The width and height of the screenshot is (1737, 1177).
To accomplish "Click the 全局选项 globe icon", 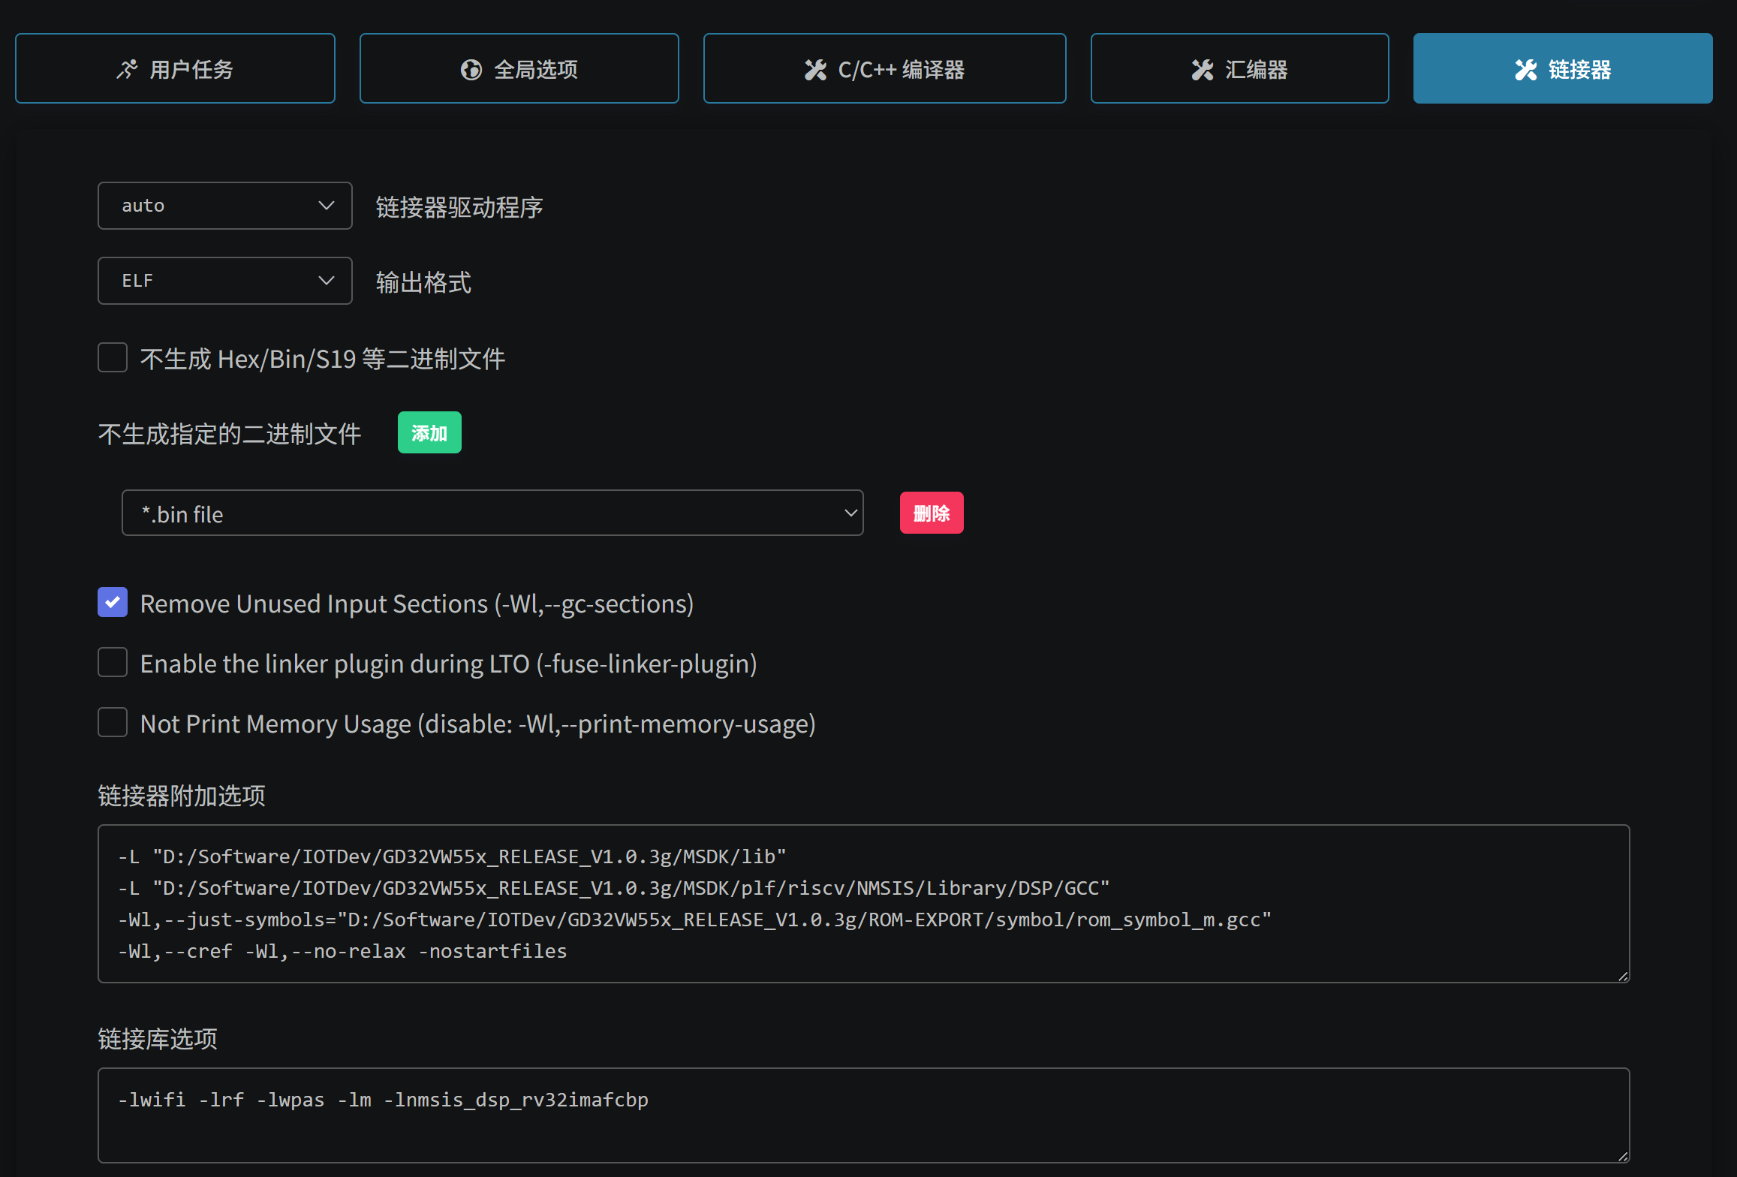I will [471, 70].
